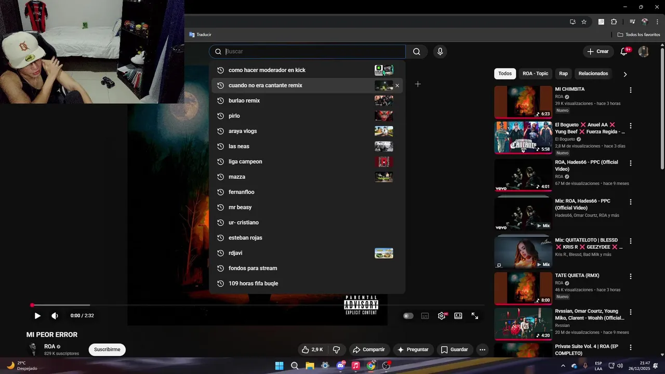Select suggestion 'como hacer moderador en kick'
Image resolution: width=665 pixels, height=374 pixels.
pyautogui.click(x=307, y=70)
